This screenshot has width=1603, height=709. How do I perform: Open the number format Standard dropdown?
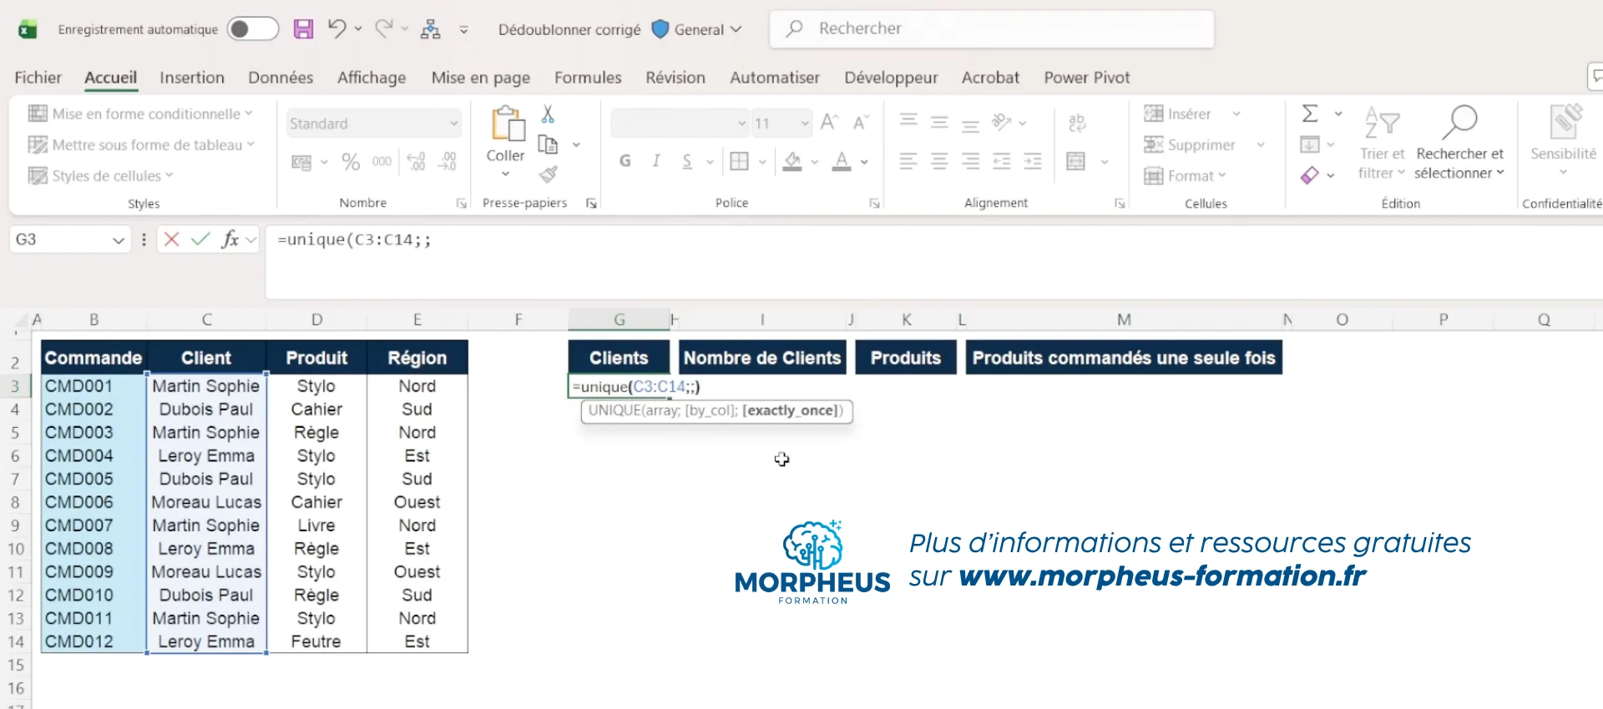[x=454, y=123]
